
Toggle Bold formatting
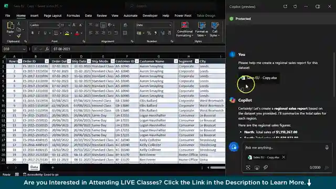33,33
